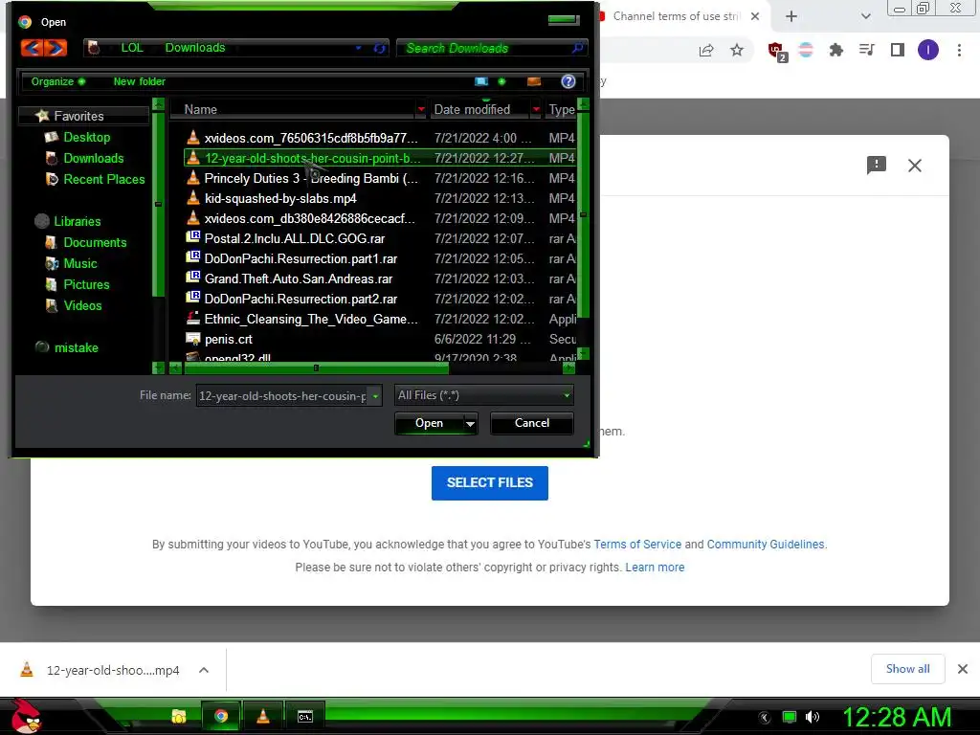
Task: Open the command prompt taskbar icon
Action: [305, 716]
